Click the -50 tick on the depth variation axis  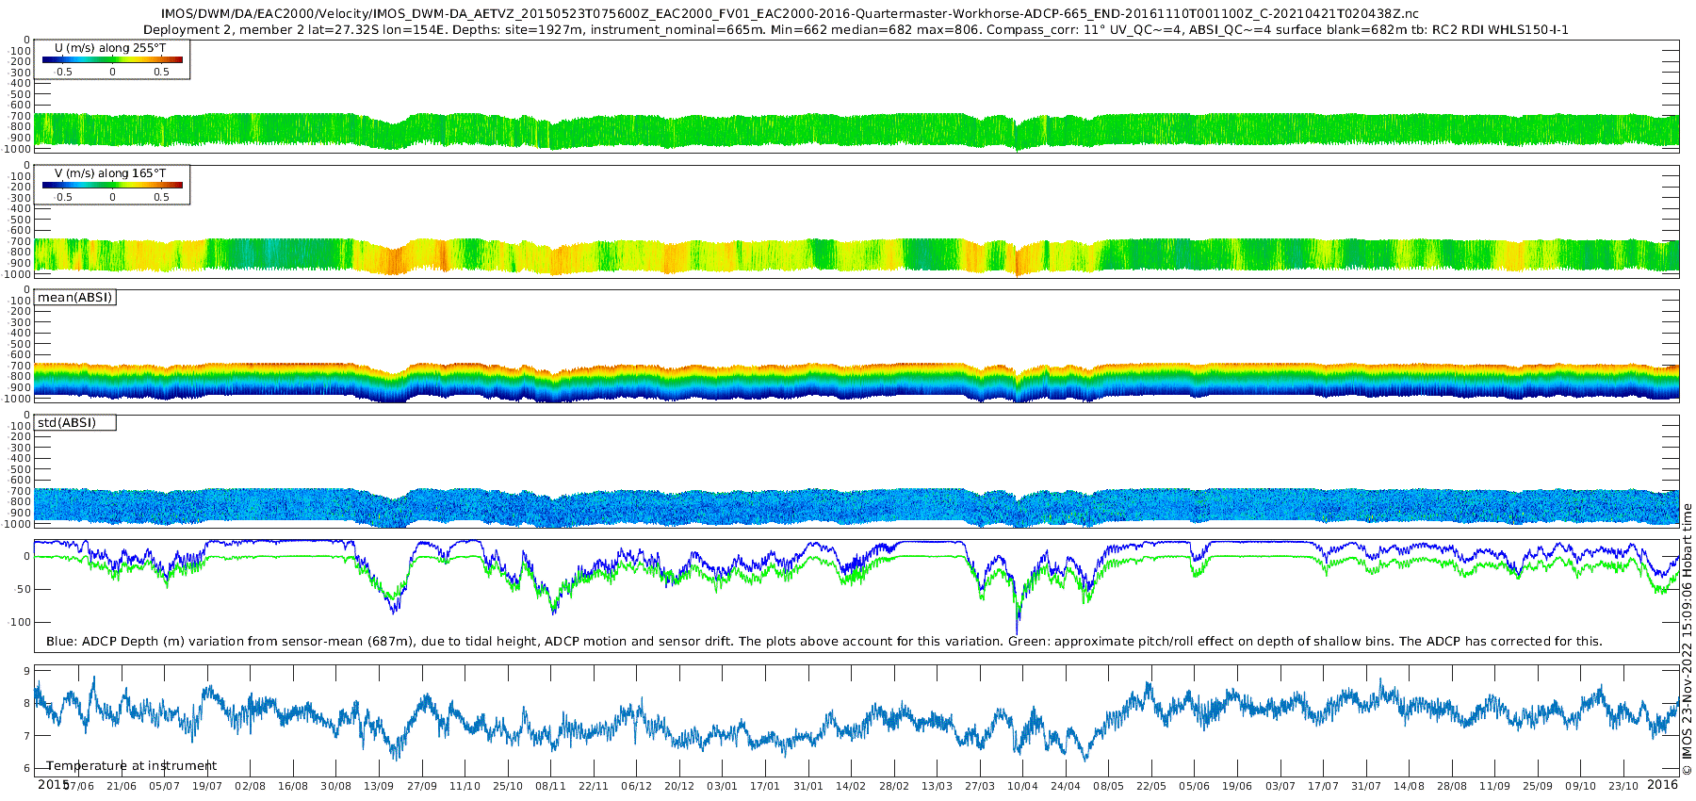tap(20, 590)
